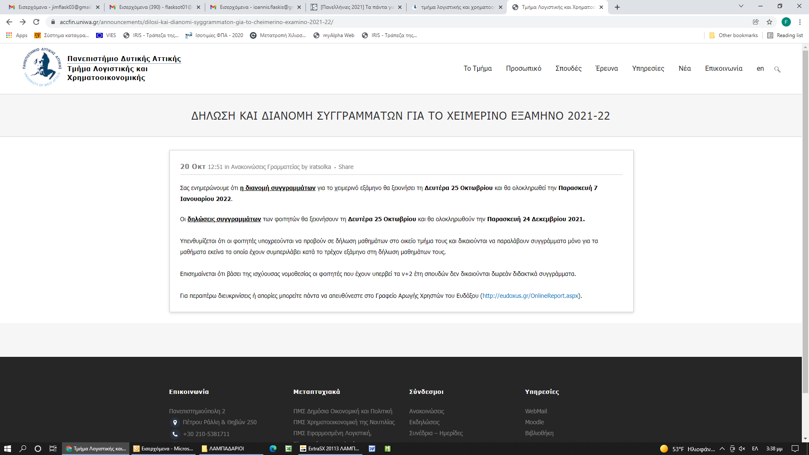Open the eudoxus.gr OnlineReport link
The image size is (809, 455).
tap(530, 296)
